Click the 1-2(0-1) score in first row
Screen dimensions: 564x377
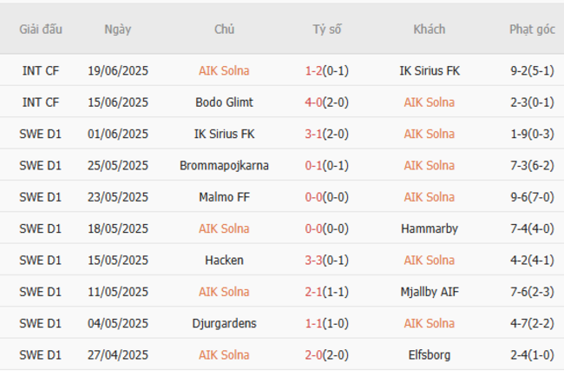point(327,70)
